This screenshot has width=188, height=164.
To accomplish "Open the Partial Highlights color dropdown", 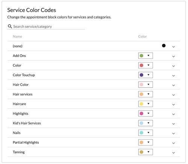I will (146, 142).
